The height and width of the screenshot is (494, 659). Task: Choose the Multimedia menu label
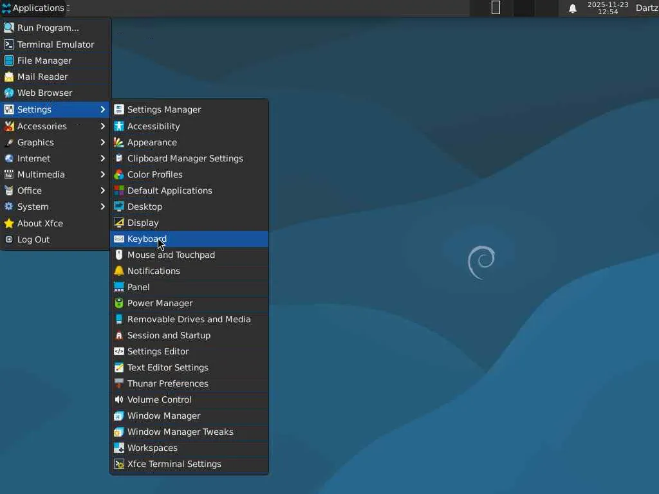41,174
